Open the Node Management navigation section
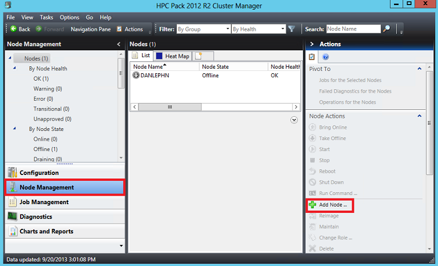The height and width of the screenshot is (266, 438). click(65, 187)
